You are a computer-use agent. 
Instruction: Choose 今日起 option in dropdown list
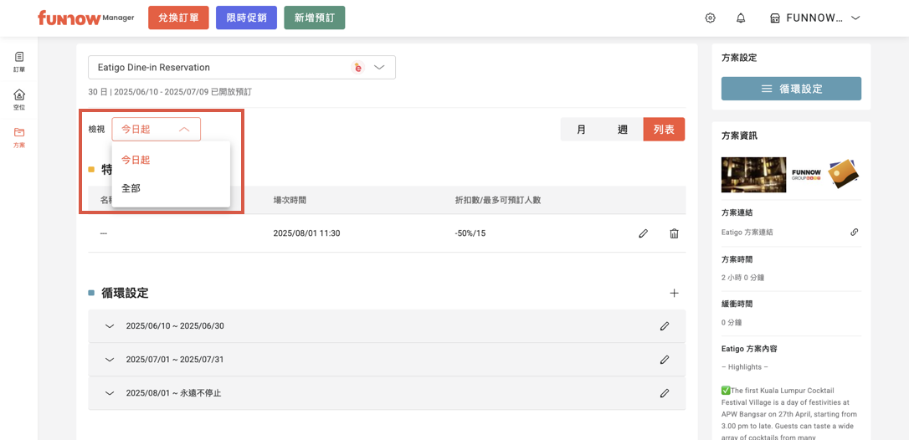(x=136, y=160)
